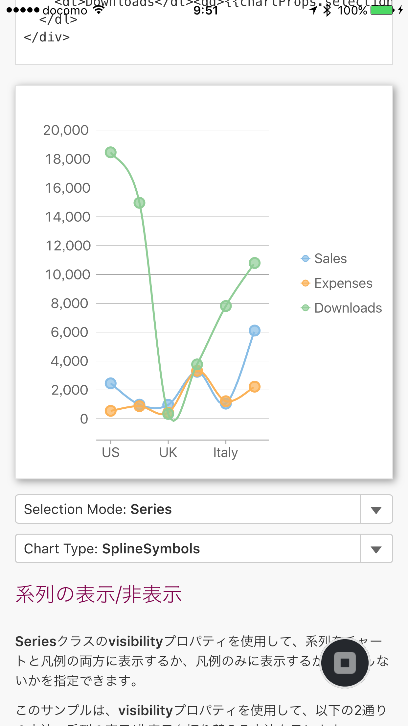Viewport: 408px width, 726px height.
Task: Tap the battery icon in status bar
Action: pyautogui.click(x=382, y=10)
